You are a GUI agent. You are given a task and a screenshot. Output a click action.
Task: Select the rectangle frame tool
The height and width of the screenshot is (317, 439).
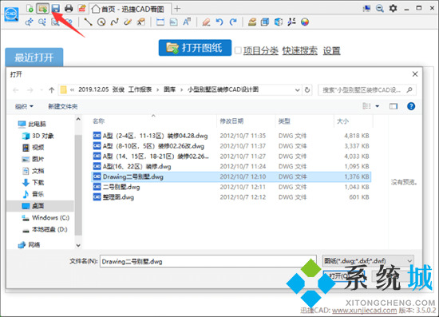[x=160, y=22]
